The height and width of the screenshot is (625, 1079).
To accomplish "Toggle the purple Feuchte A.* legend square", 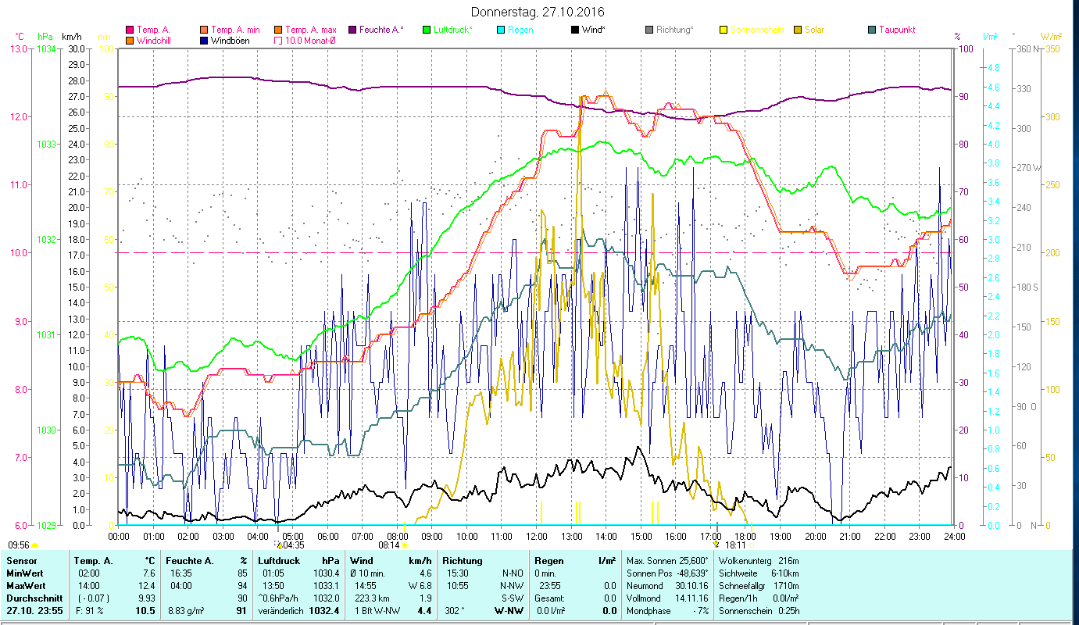I will coord(352,30).
